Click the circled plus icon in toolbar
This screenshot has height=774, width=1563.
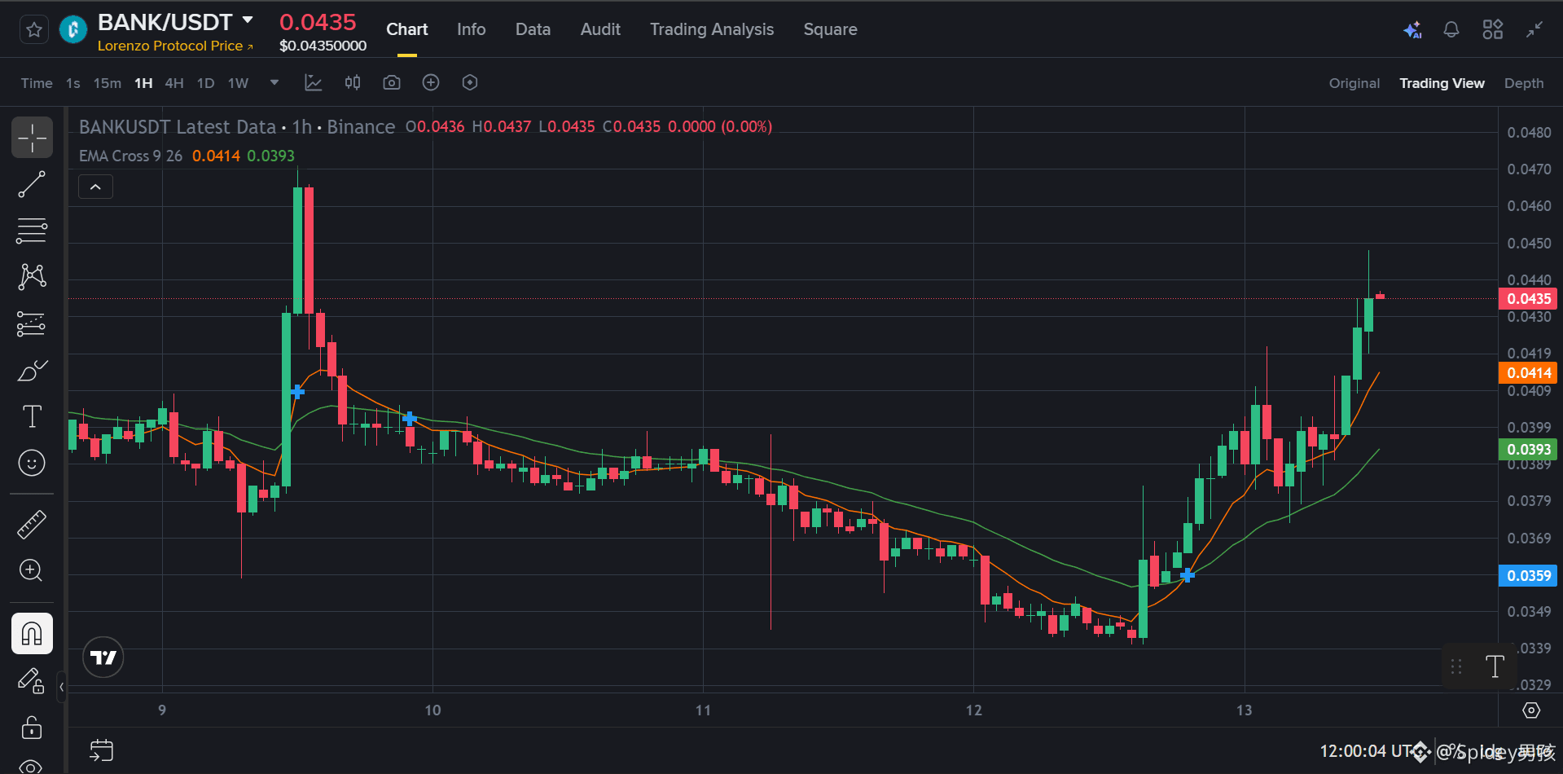click(x=431, y=82)
